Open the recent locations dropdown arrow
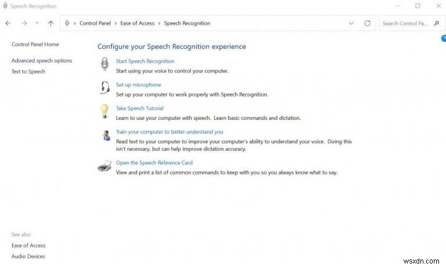The height and width of the screenshot is (267, 446). (37, 23)
